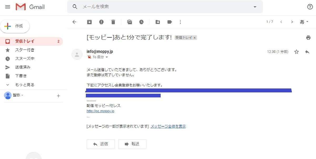Delete the open email
The width and height of the screenshot is (316, 159).
[113, 22]
